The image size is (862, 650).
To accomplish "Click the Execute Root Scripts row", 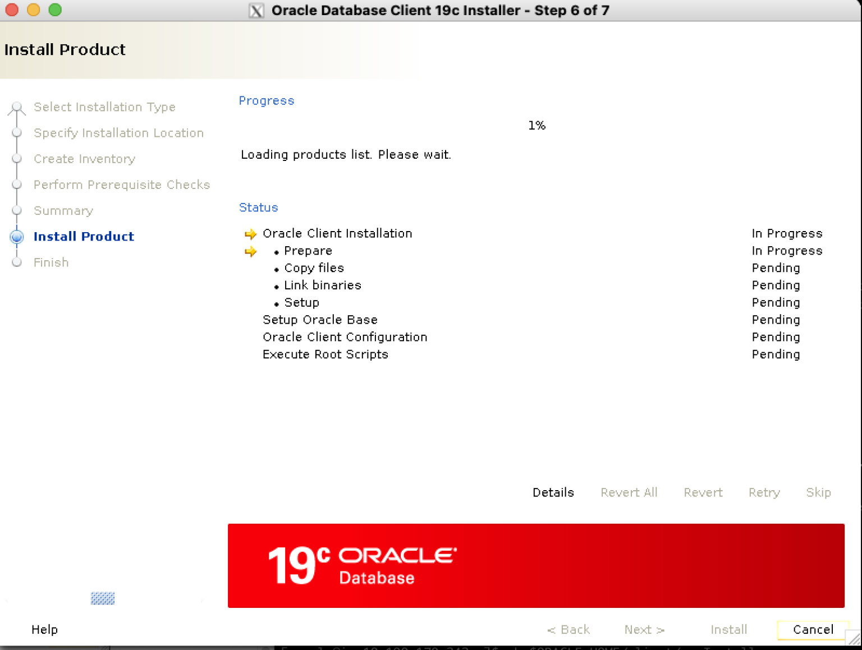I will click(x=533, y=354).
